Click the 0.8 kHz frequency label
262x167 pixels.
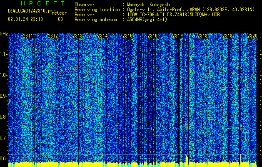[x=3, y=117]
